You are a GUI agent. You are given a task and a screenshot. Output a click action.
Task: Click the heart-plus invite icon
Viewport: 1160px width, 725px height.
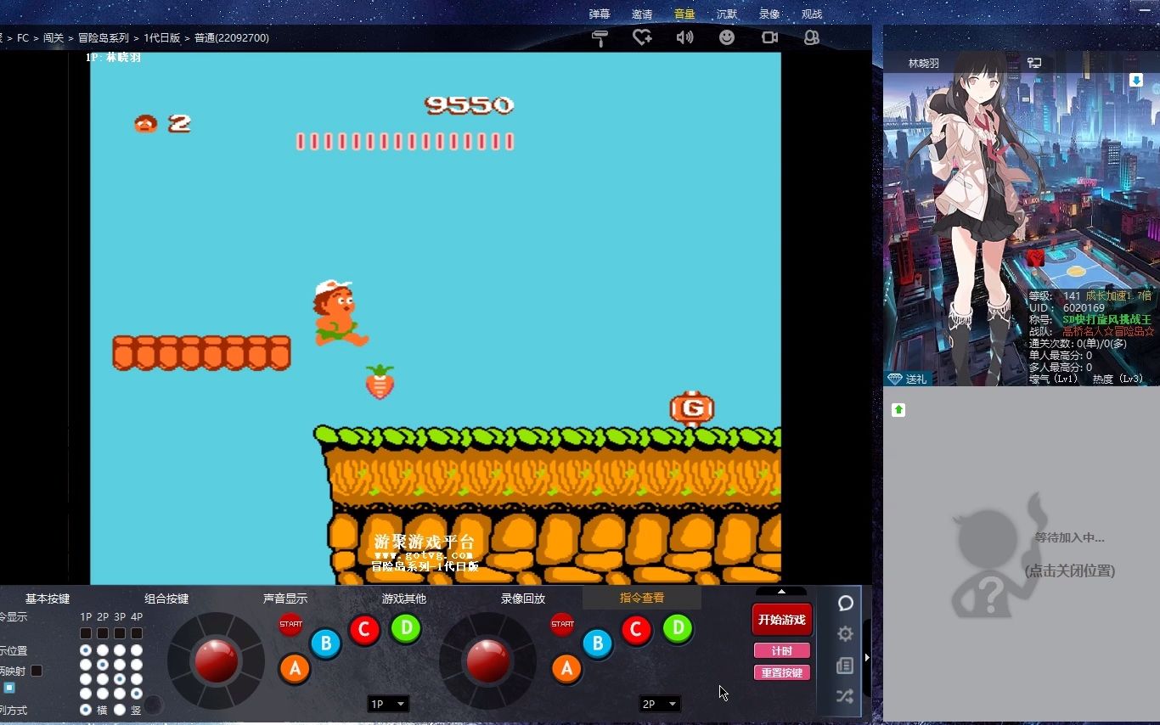642,37
